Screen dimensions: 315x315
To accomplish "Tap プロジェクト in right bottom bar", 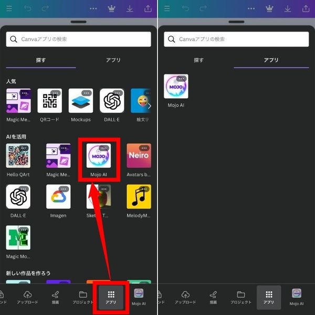I will [x=241, y=297].
